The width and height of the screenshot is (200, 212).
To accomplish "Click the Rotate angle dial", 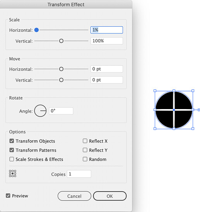I will (x=40, y=111).
